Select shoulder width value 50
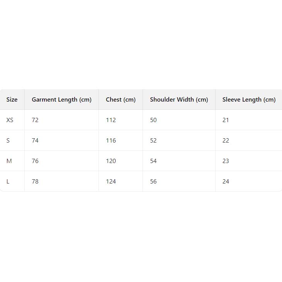This screenshot has height=282, width=282. [153, 120]
